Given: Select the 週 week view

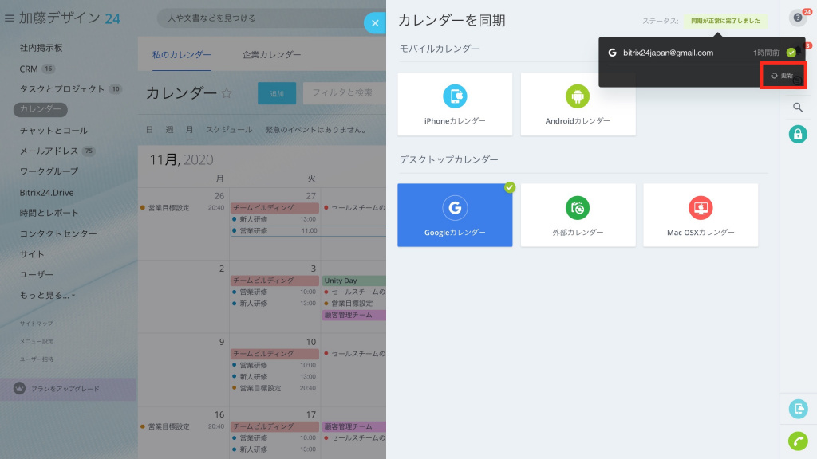Looking at the screenshot, I should click(169, 130).
